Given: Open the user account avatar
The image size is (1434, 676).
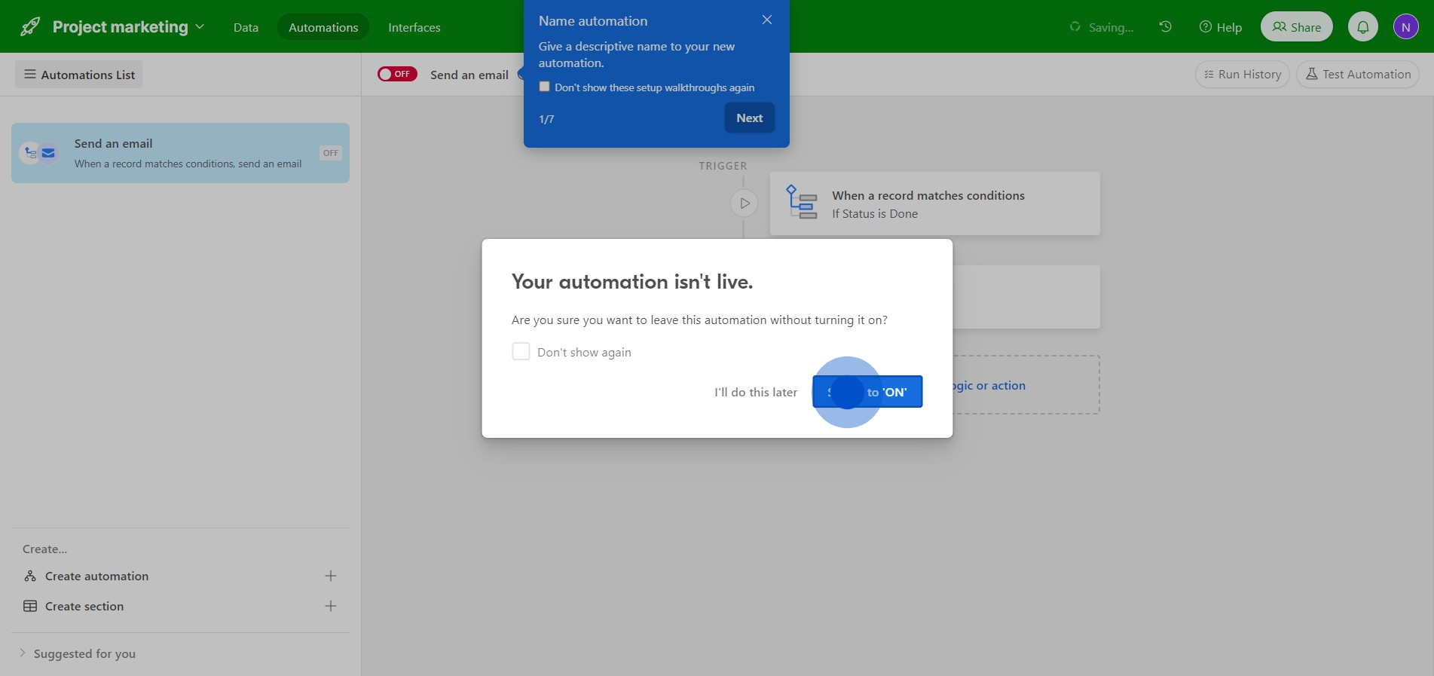Looking at the screenshot, I should click(1405, 27).
